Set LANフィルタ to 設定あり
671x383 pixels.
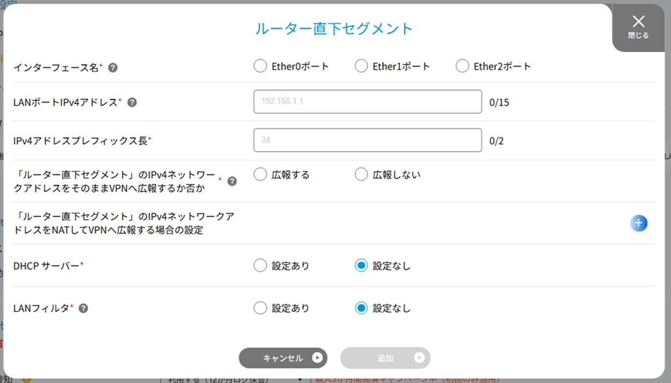(260, 309)
